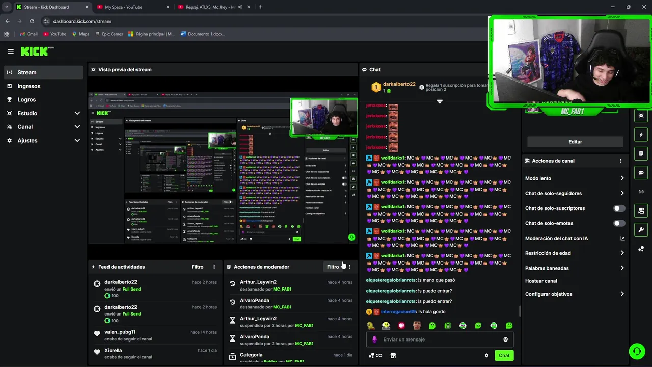Switch to the My Space - YouTube tab

(133, 7)
